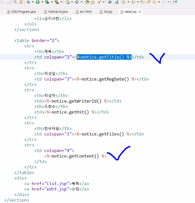Click the Web Browser globe icon
The image size is (195, 203).
[109, 2]
